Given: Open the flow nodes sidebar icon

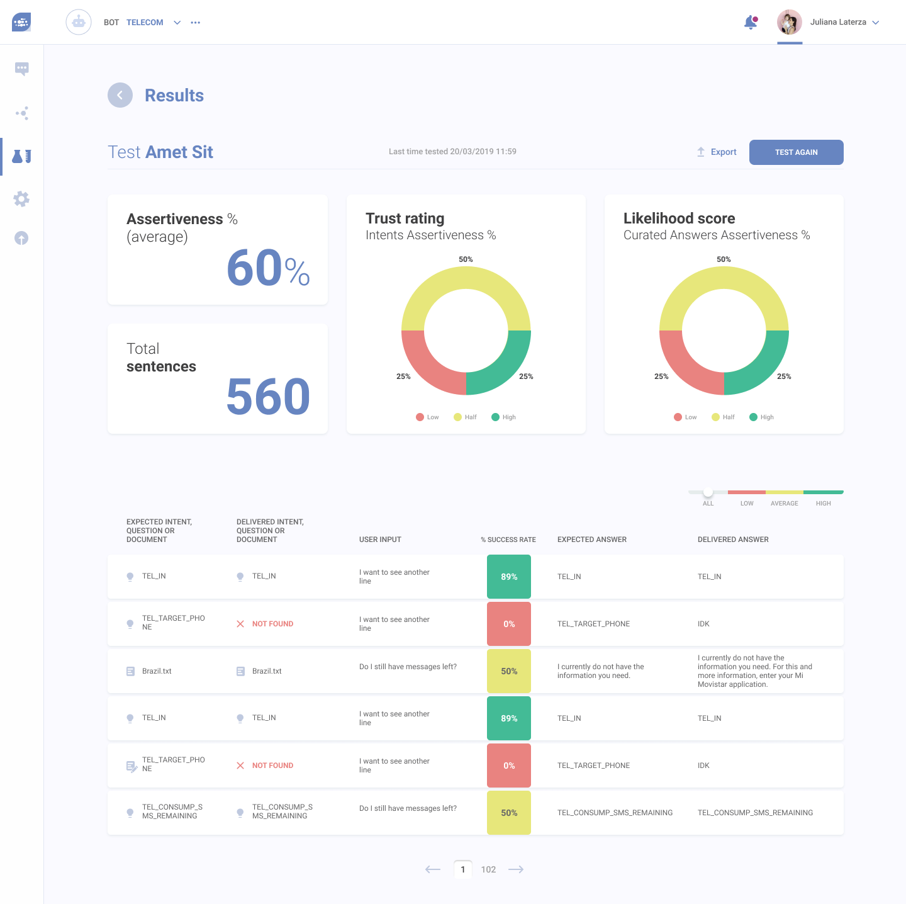Looking at the screenshot, I should (x=21, y=113).
